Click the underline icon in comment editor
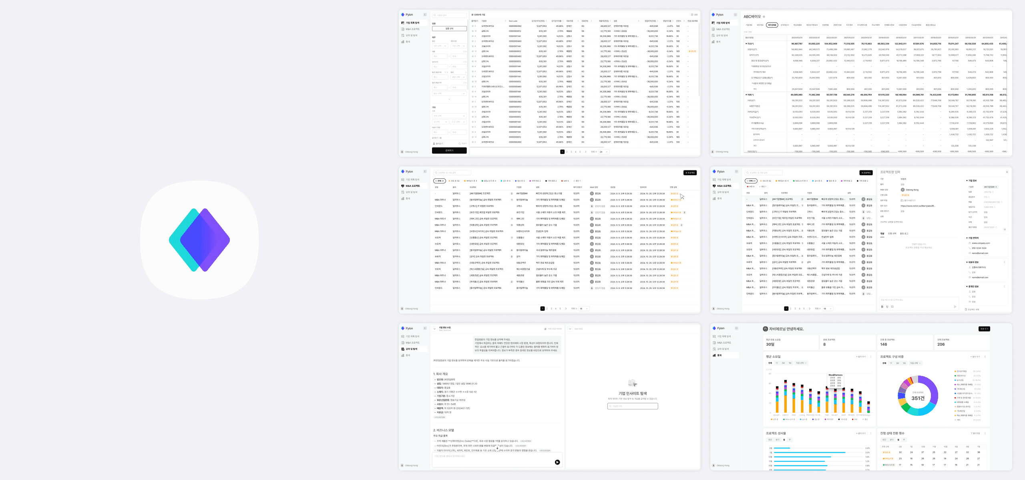1025x480 pixels. (x=887, y=307)
